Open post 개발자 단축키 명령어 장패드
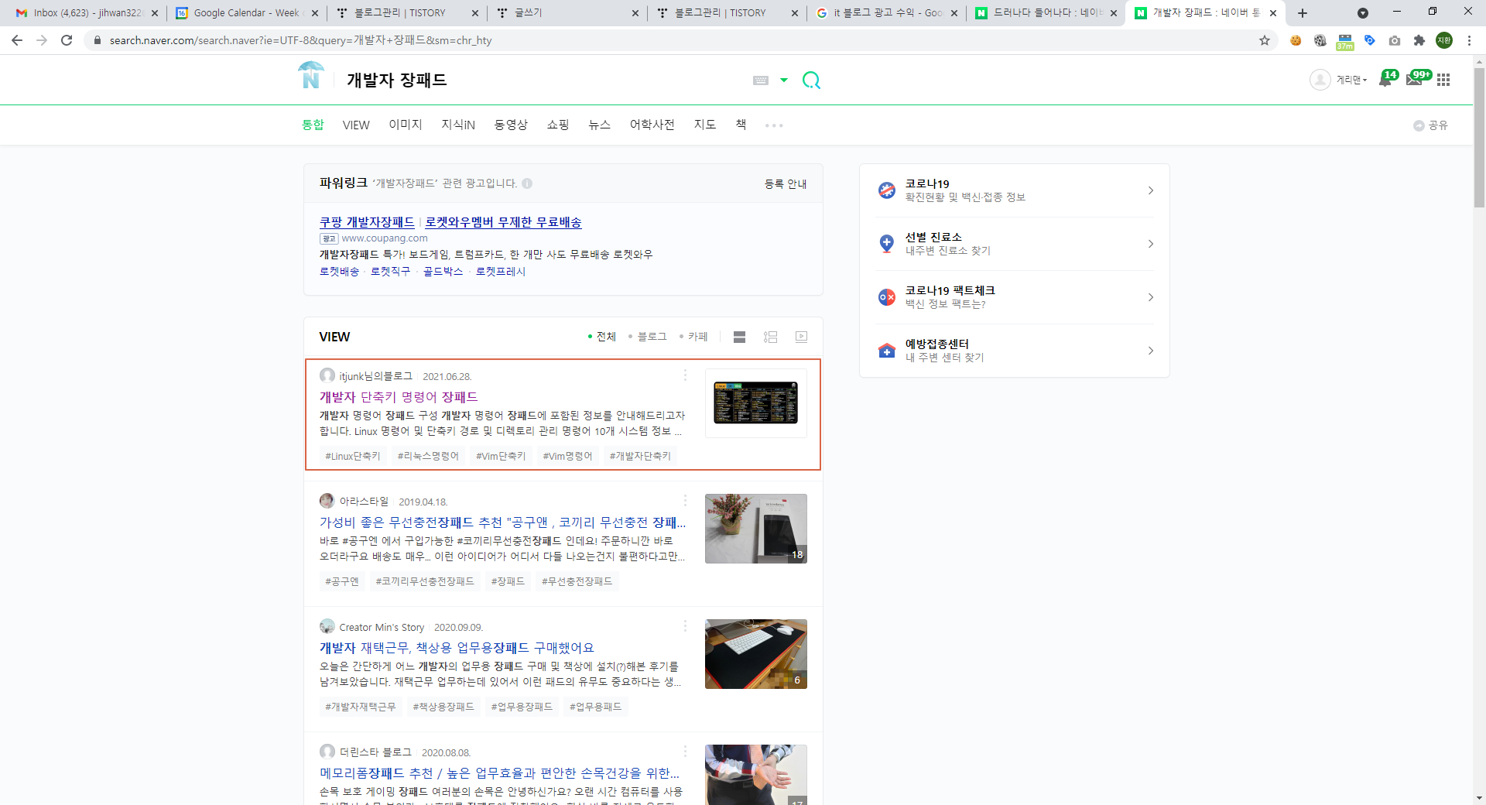The image size is (1486, 805). coord(399,397)
